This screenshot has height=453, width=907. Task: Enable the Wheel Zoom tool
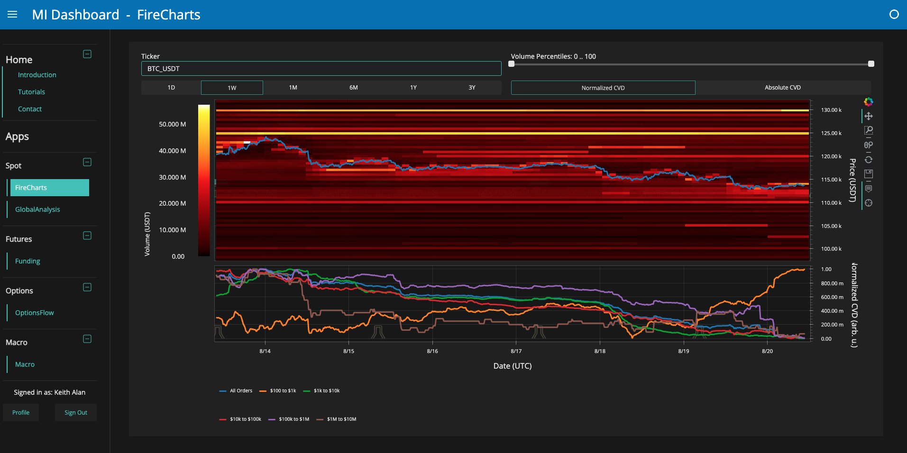868,145
